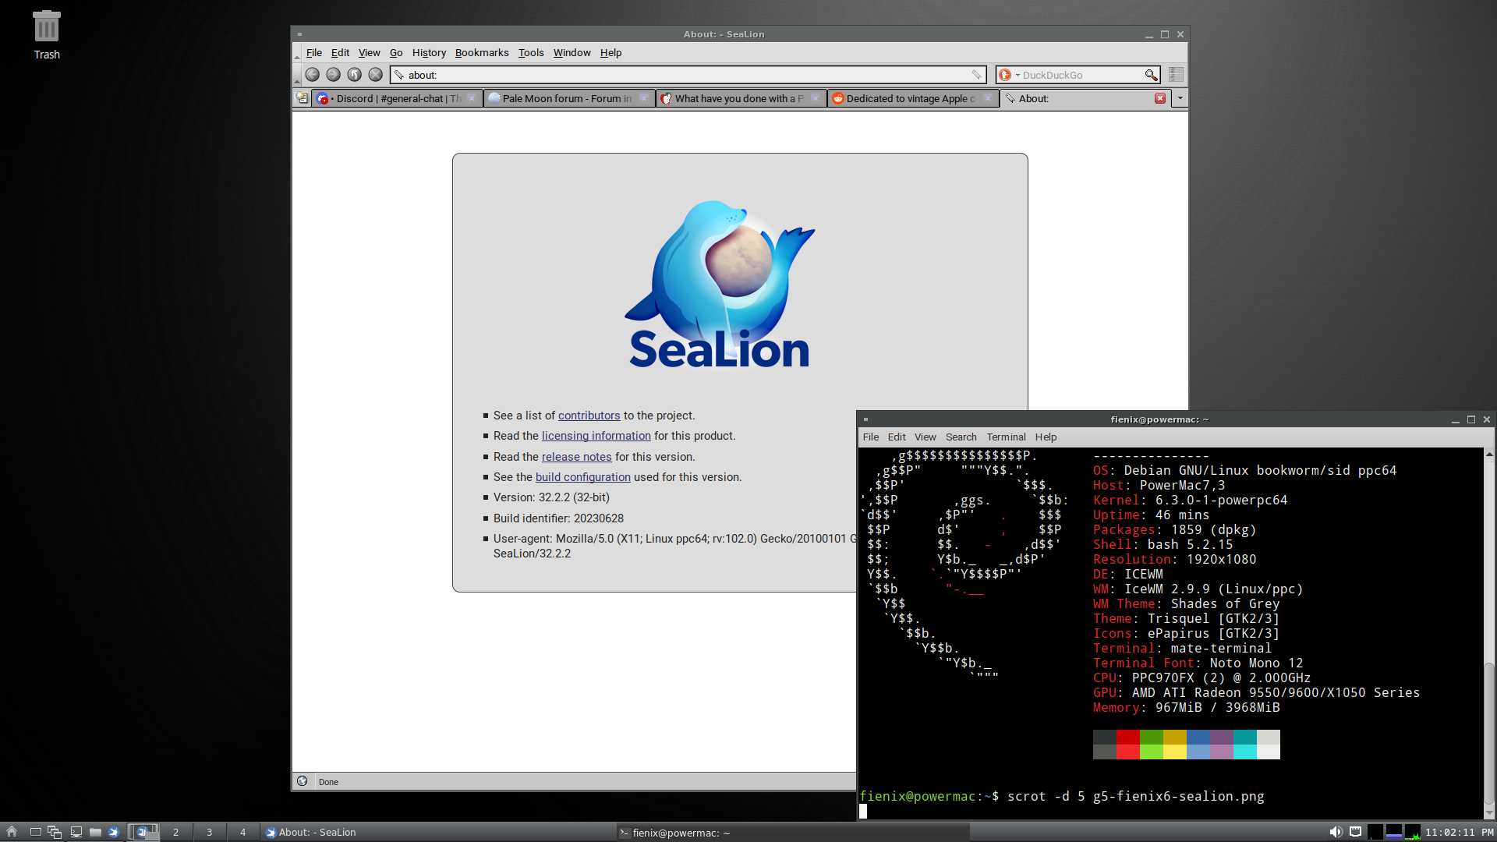Open the list all tabs dropdown arrow

pos(1180,98)
